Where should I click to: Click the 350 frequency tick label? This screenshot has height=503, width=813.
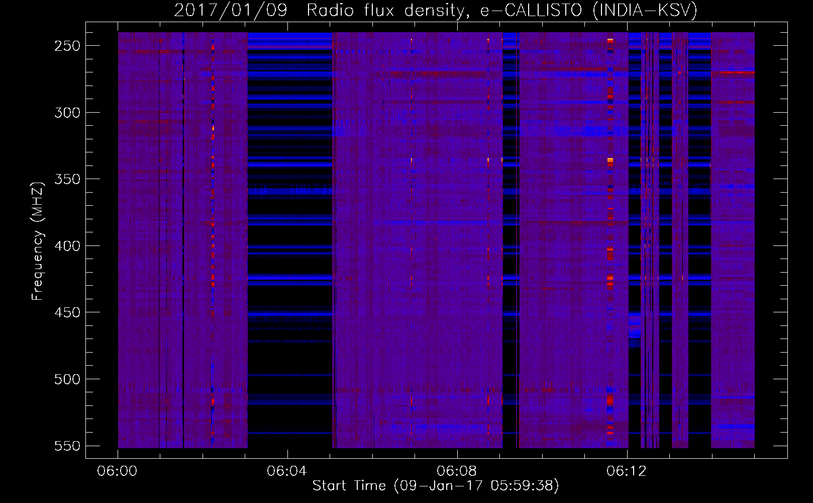coord(67,179)
